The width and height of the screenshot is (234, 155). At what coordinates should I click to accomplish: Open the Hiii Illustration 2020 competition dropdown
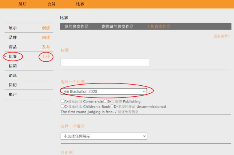104,91
